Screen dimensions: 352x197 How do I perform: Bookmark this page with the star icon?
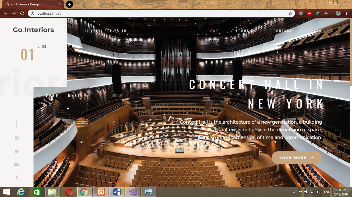(x=290, y=13)
